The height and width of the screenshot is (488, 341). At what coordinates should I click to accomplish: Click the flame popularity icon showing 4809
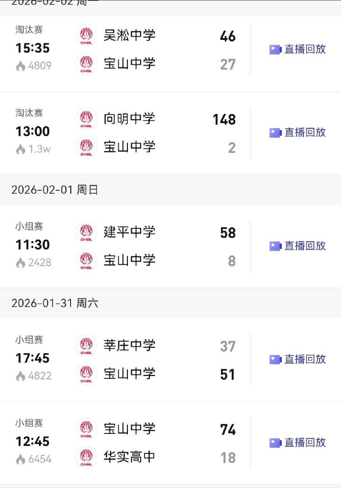click(x=20, y=66)
